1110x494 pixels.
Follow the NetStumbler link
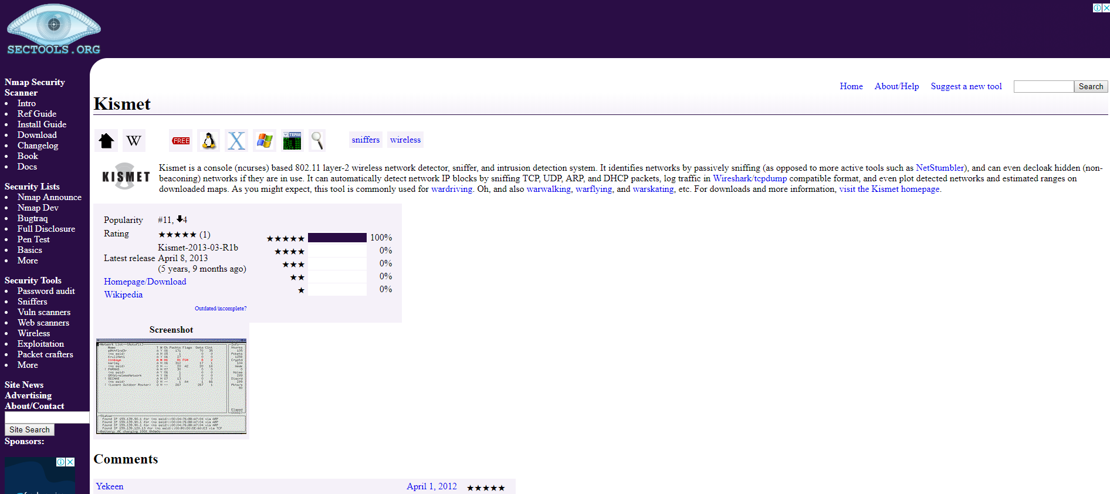pos(940,168)
